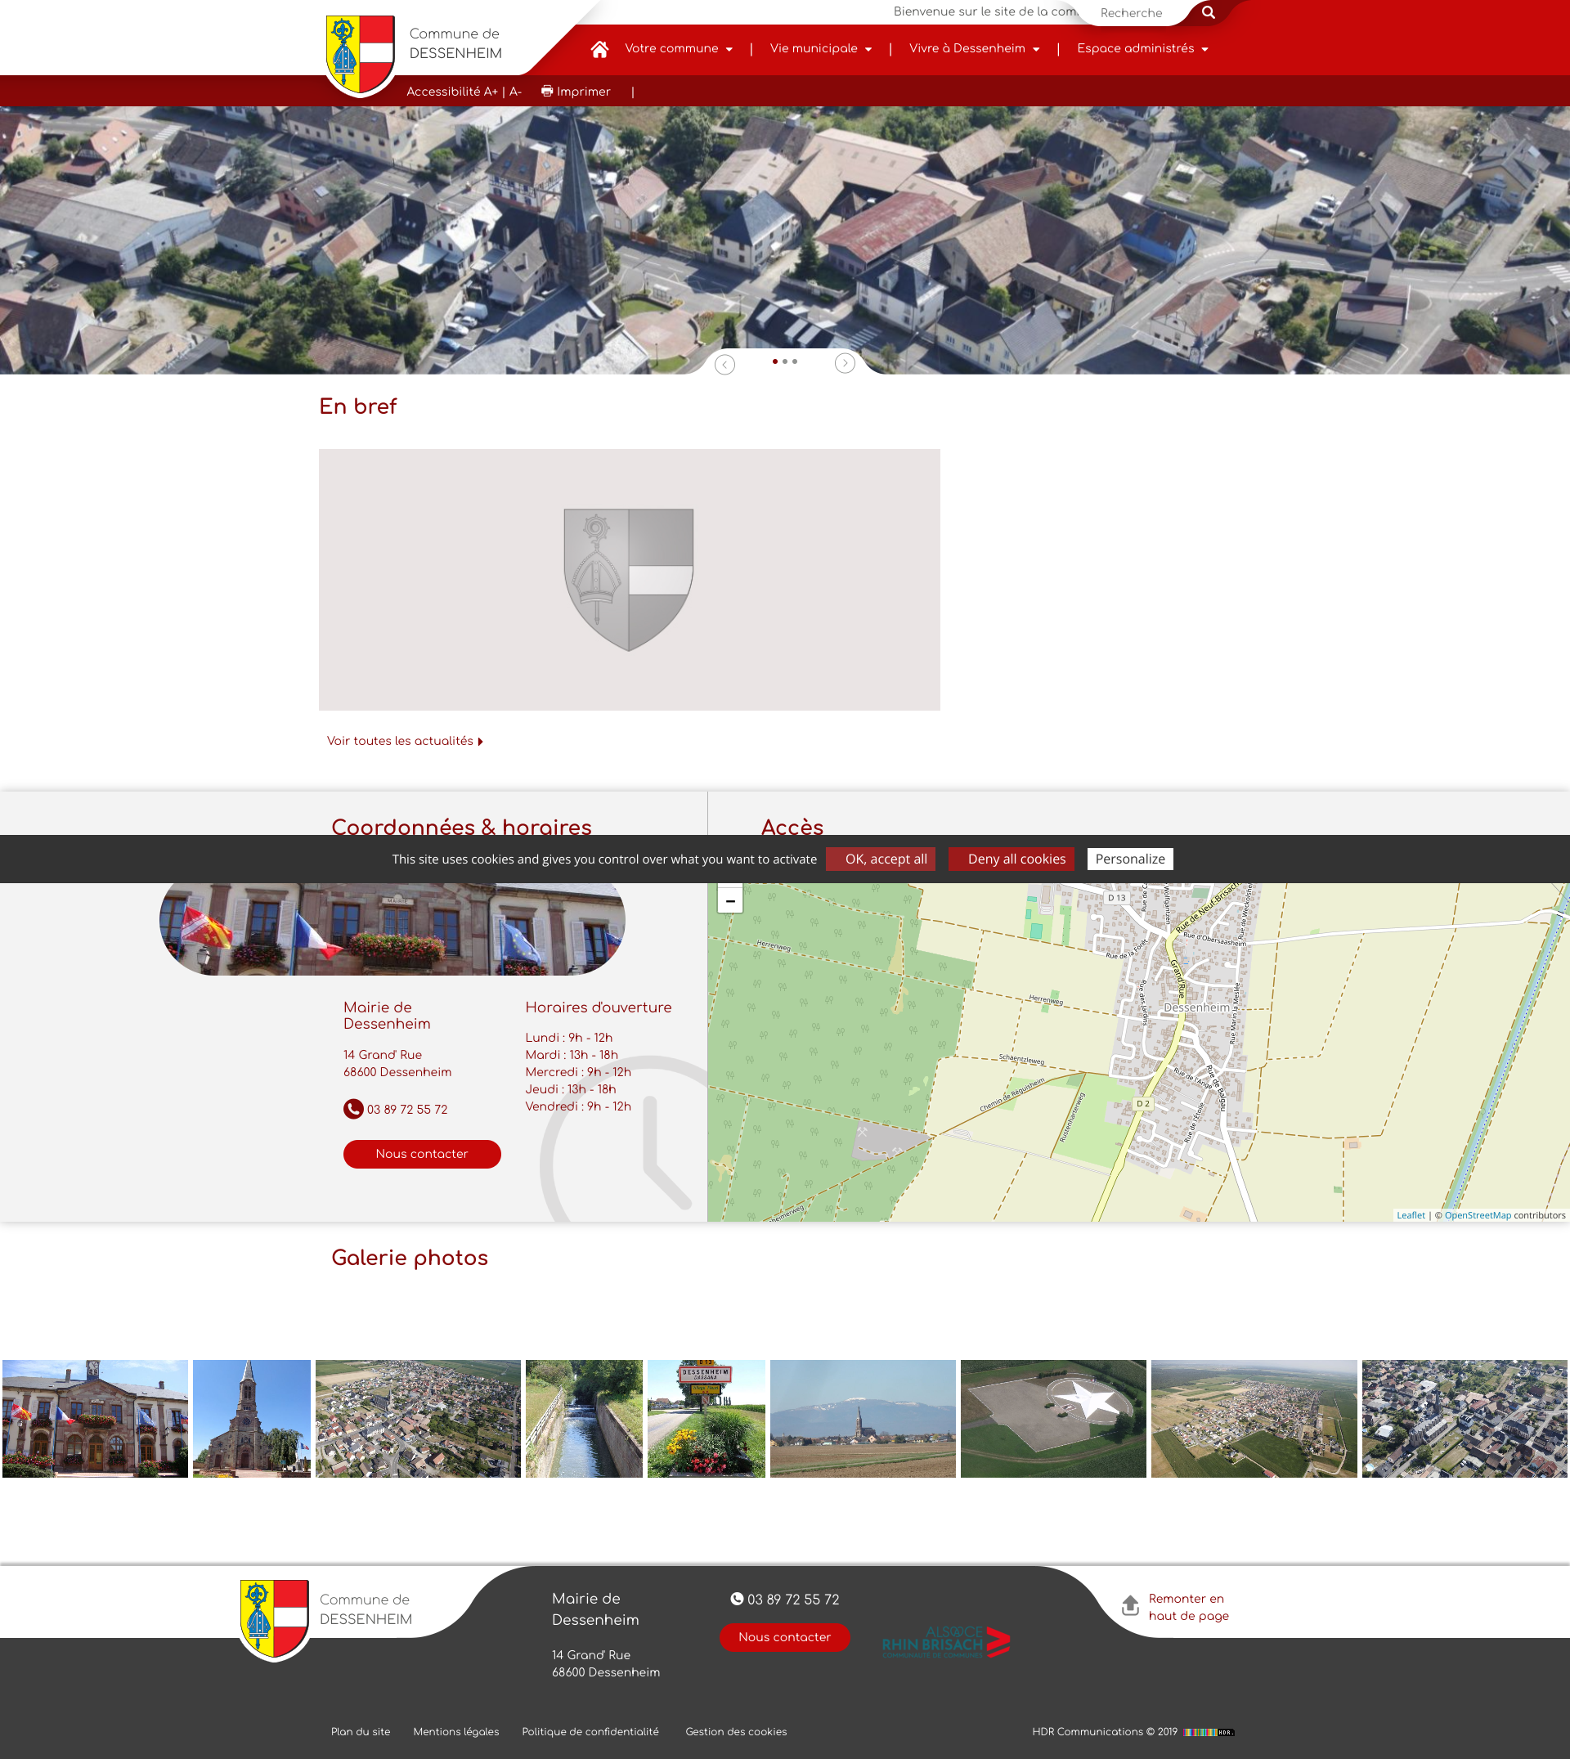Click the upward arrow icon to return to top
The image size is (1570, 1759).
pos(1130,1605)
